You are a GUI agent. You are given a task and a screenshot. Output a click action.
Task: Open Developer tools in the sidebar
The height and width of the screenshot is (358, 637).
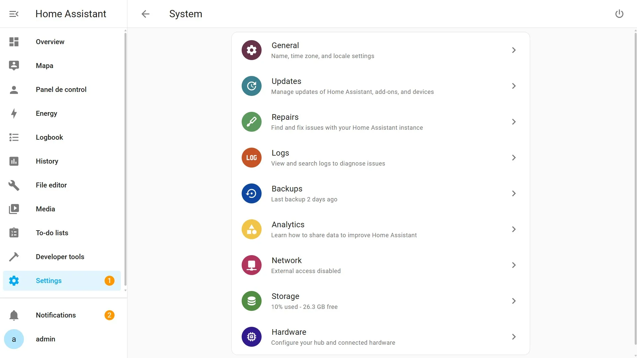coord(62,257)
